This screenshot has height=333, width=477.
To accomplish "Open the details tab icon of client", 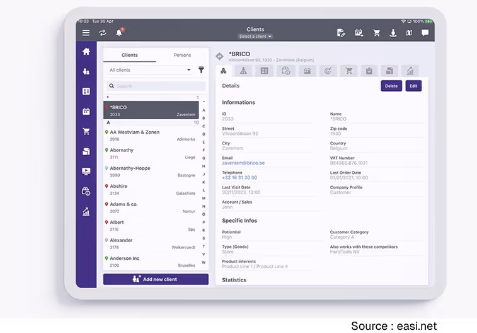I will pyautogui.click(x=224, y=71).
